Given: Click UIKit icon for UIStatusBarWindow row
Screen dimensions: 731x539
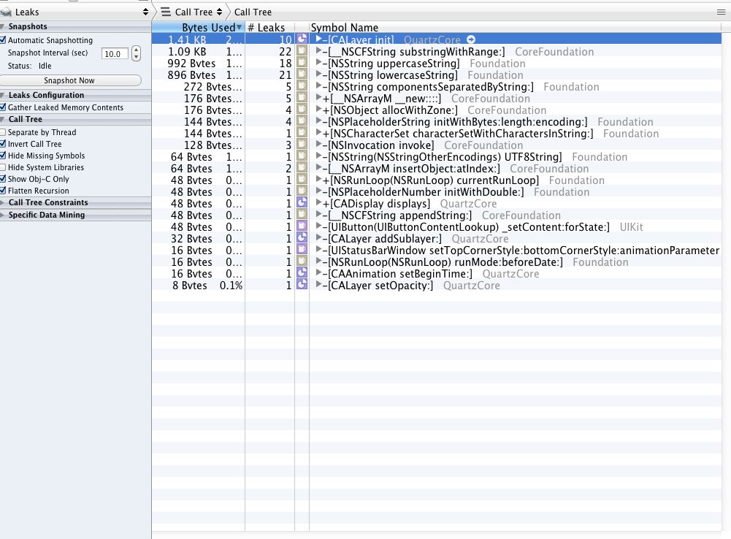Looking at the screenshot, I should coord(302,249).
